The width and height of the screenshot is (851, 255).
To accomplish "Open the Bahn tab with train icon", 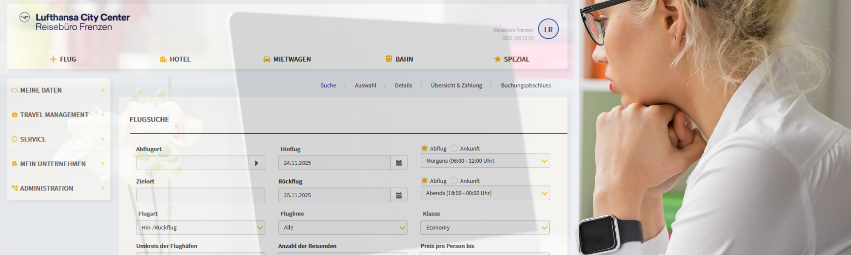I will point(399,59).
